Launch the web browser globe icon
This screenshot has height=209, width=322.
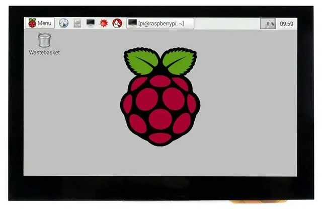coord(64,23)
